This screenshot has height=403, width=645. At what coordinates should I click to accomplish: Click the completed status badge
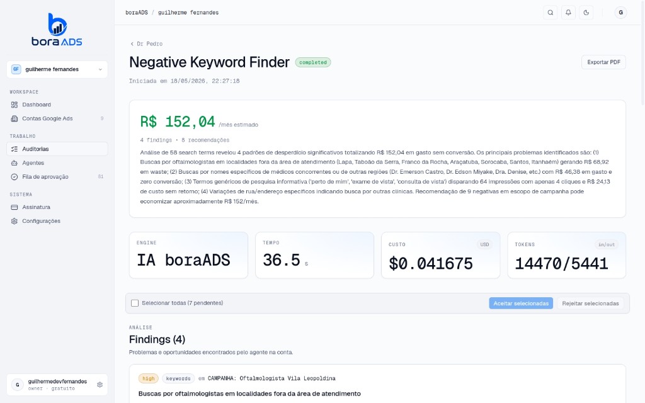coord(313,62)
